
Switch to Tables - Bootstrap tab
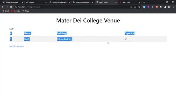tap(12, 2)
